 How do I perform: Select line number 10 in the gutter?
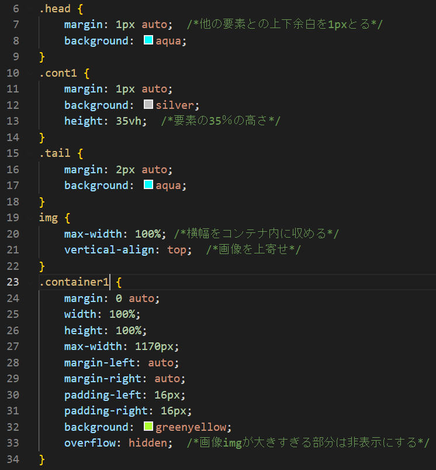click(x=13, y=73)
